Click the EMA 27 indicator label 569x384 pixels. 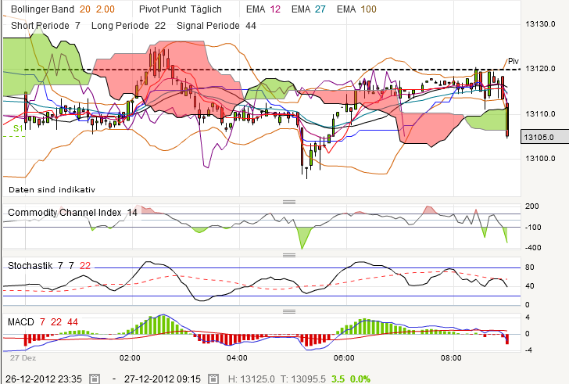[x=309, y=9]
